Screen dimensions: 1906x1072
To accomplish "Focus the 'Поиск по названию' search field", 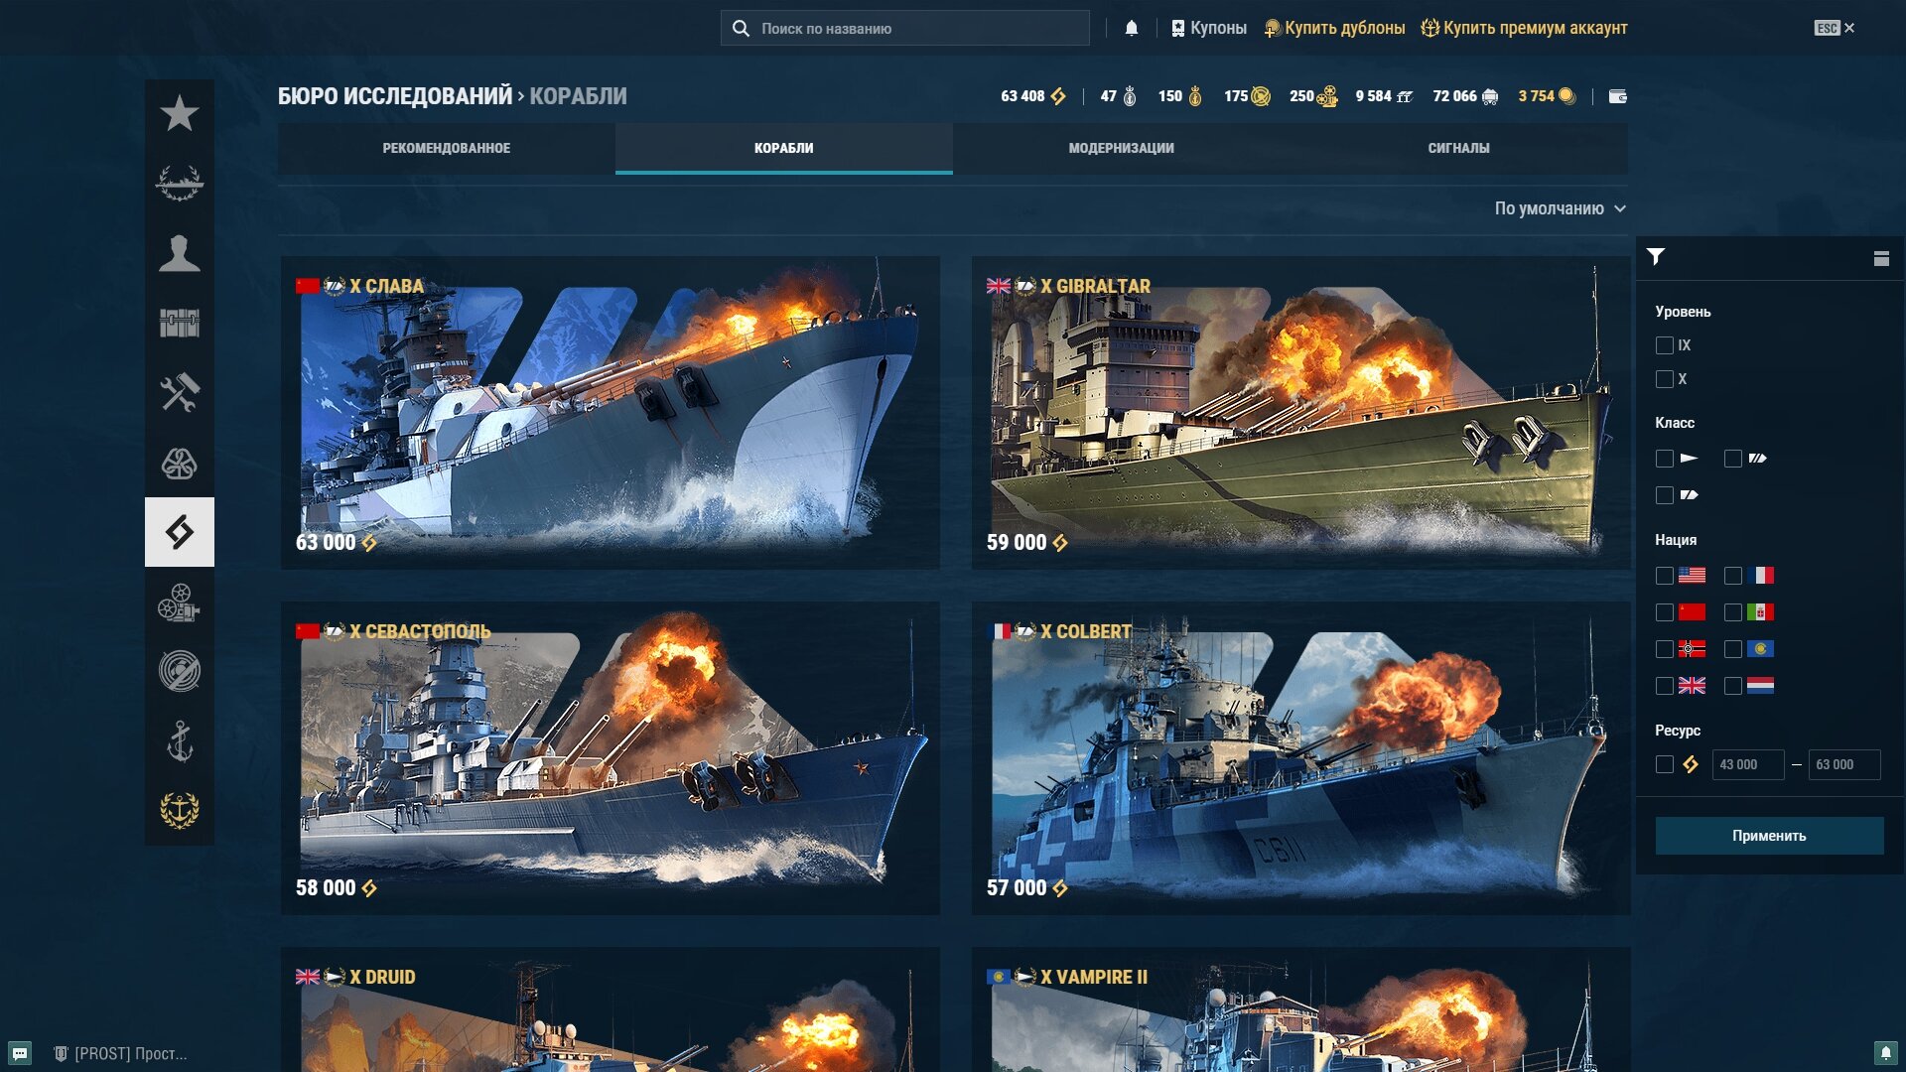I will point(905,28).
